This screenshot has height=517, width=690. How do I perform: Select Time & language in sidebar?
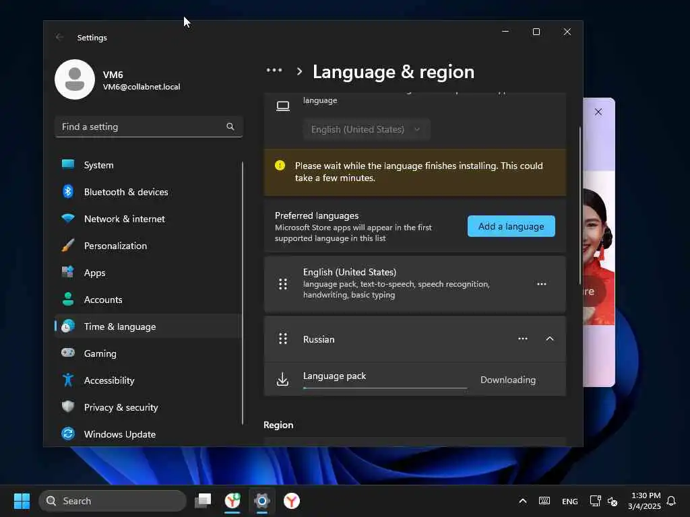click(148, 326)
